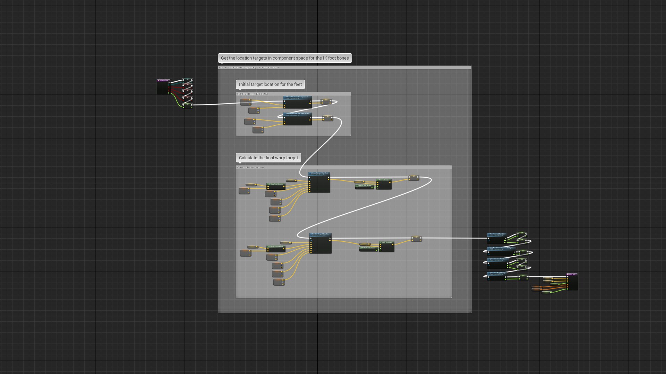This screenshot has height=374, width=666.
Task: Select the Apply Max Allowed Warp Factor Multipliers node
Action: (501, 248)
